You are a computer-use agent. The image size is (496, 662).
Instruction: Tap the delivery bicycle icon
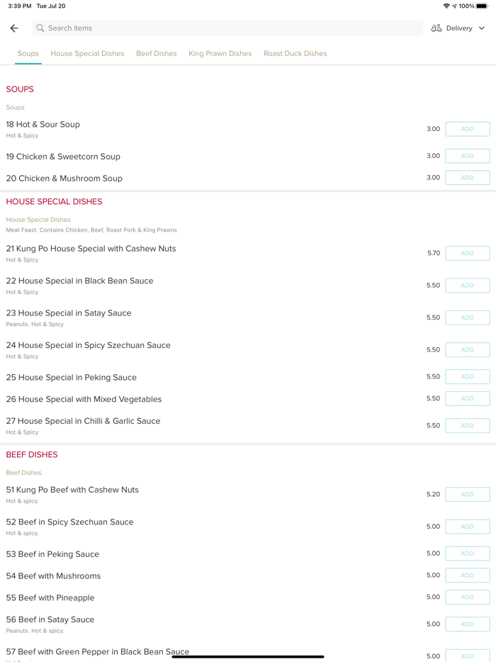(436, 28)
